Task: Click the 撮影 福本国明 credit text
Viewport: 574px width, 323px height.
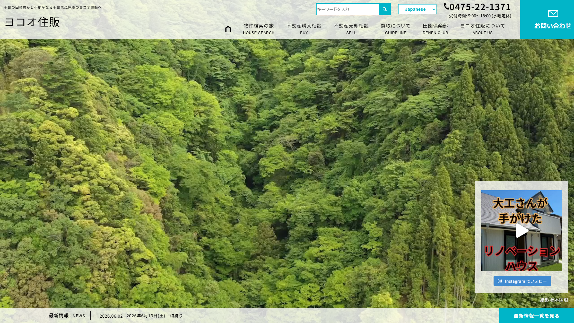Action: click(554, 300)
